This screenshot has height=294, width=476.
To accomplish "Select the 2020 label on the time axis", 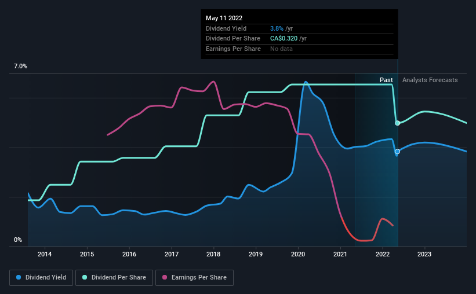I will click(x=298, y=254).
